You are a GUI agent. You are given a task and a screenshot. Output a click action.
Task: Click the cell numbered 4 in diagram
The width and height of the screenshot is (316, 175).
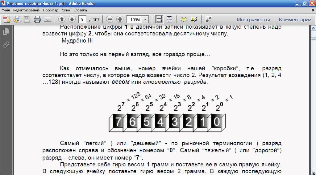160,121
